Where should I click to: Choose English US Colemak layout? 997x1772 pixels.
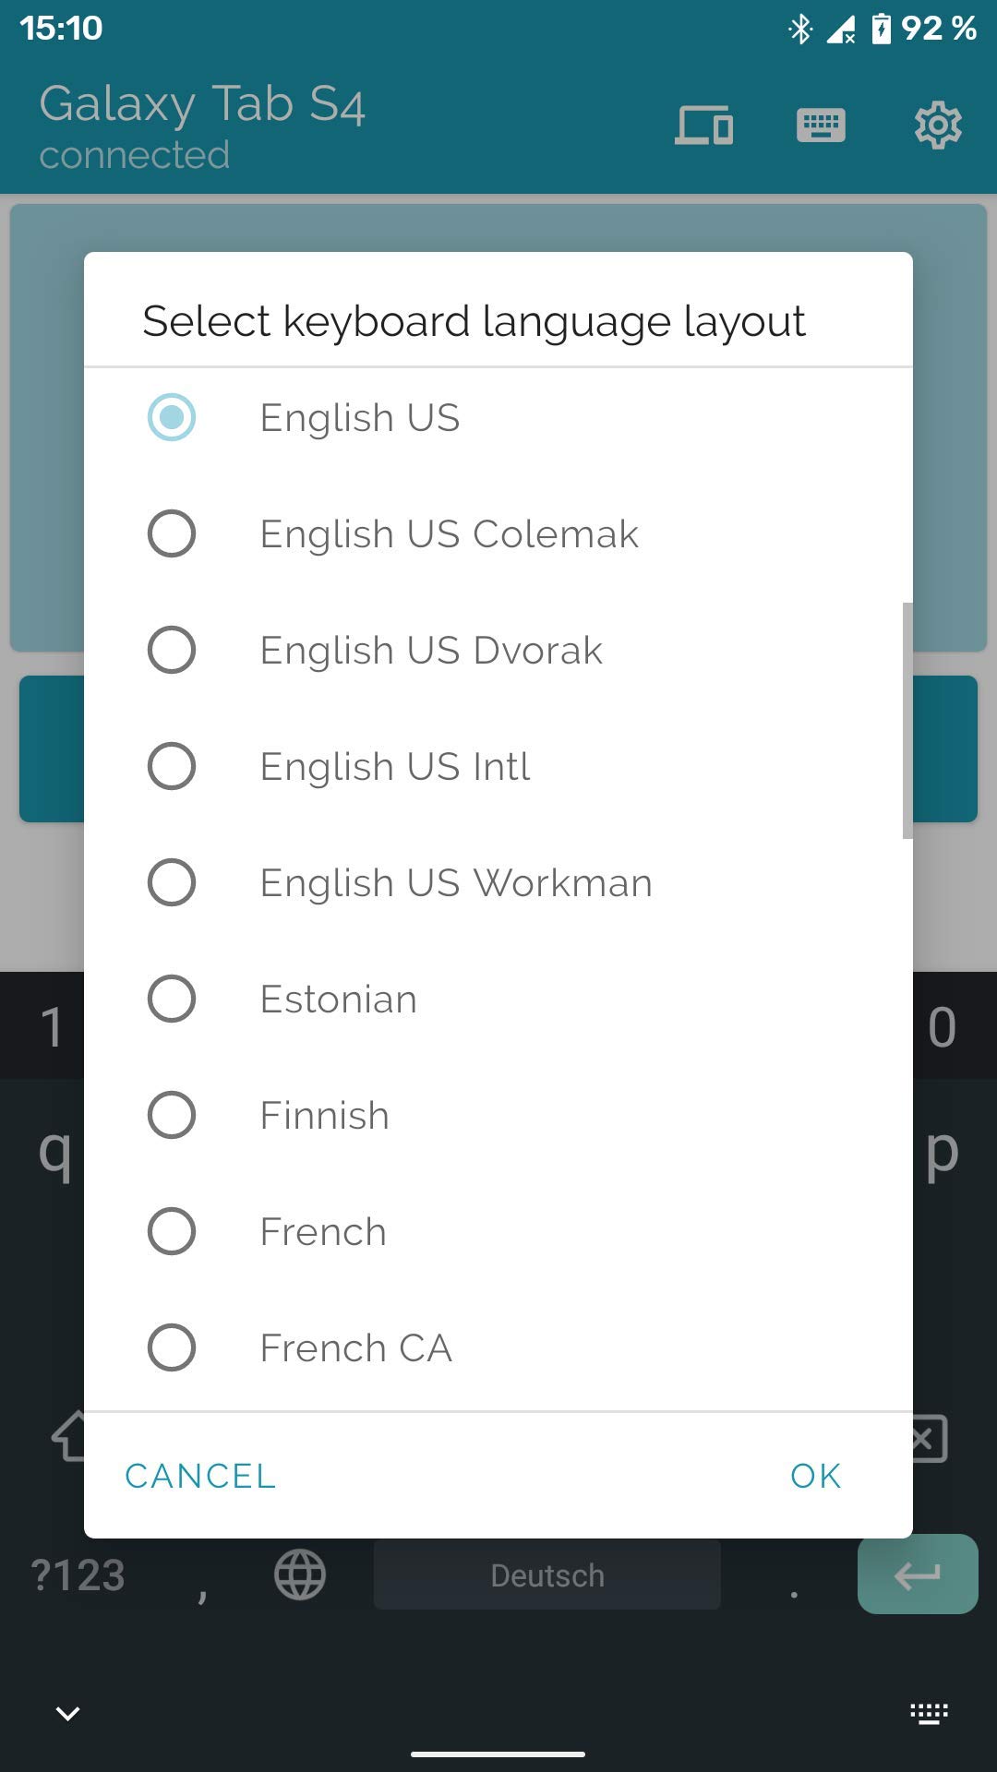pyautogui.click(x=172, y=533)
